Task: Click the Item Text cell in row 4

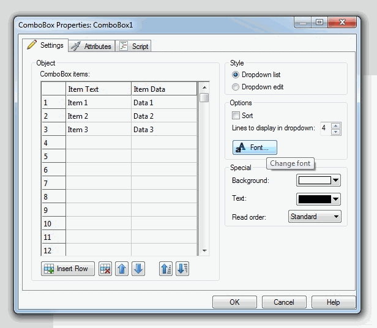Action: coord(99,143)
